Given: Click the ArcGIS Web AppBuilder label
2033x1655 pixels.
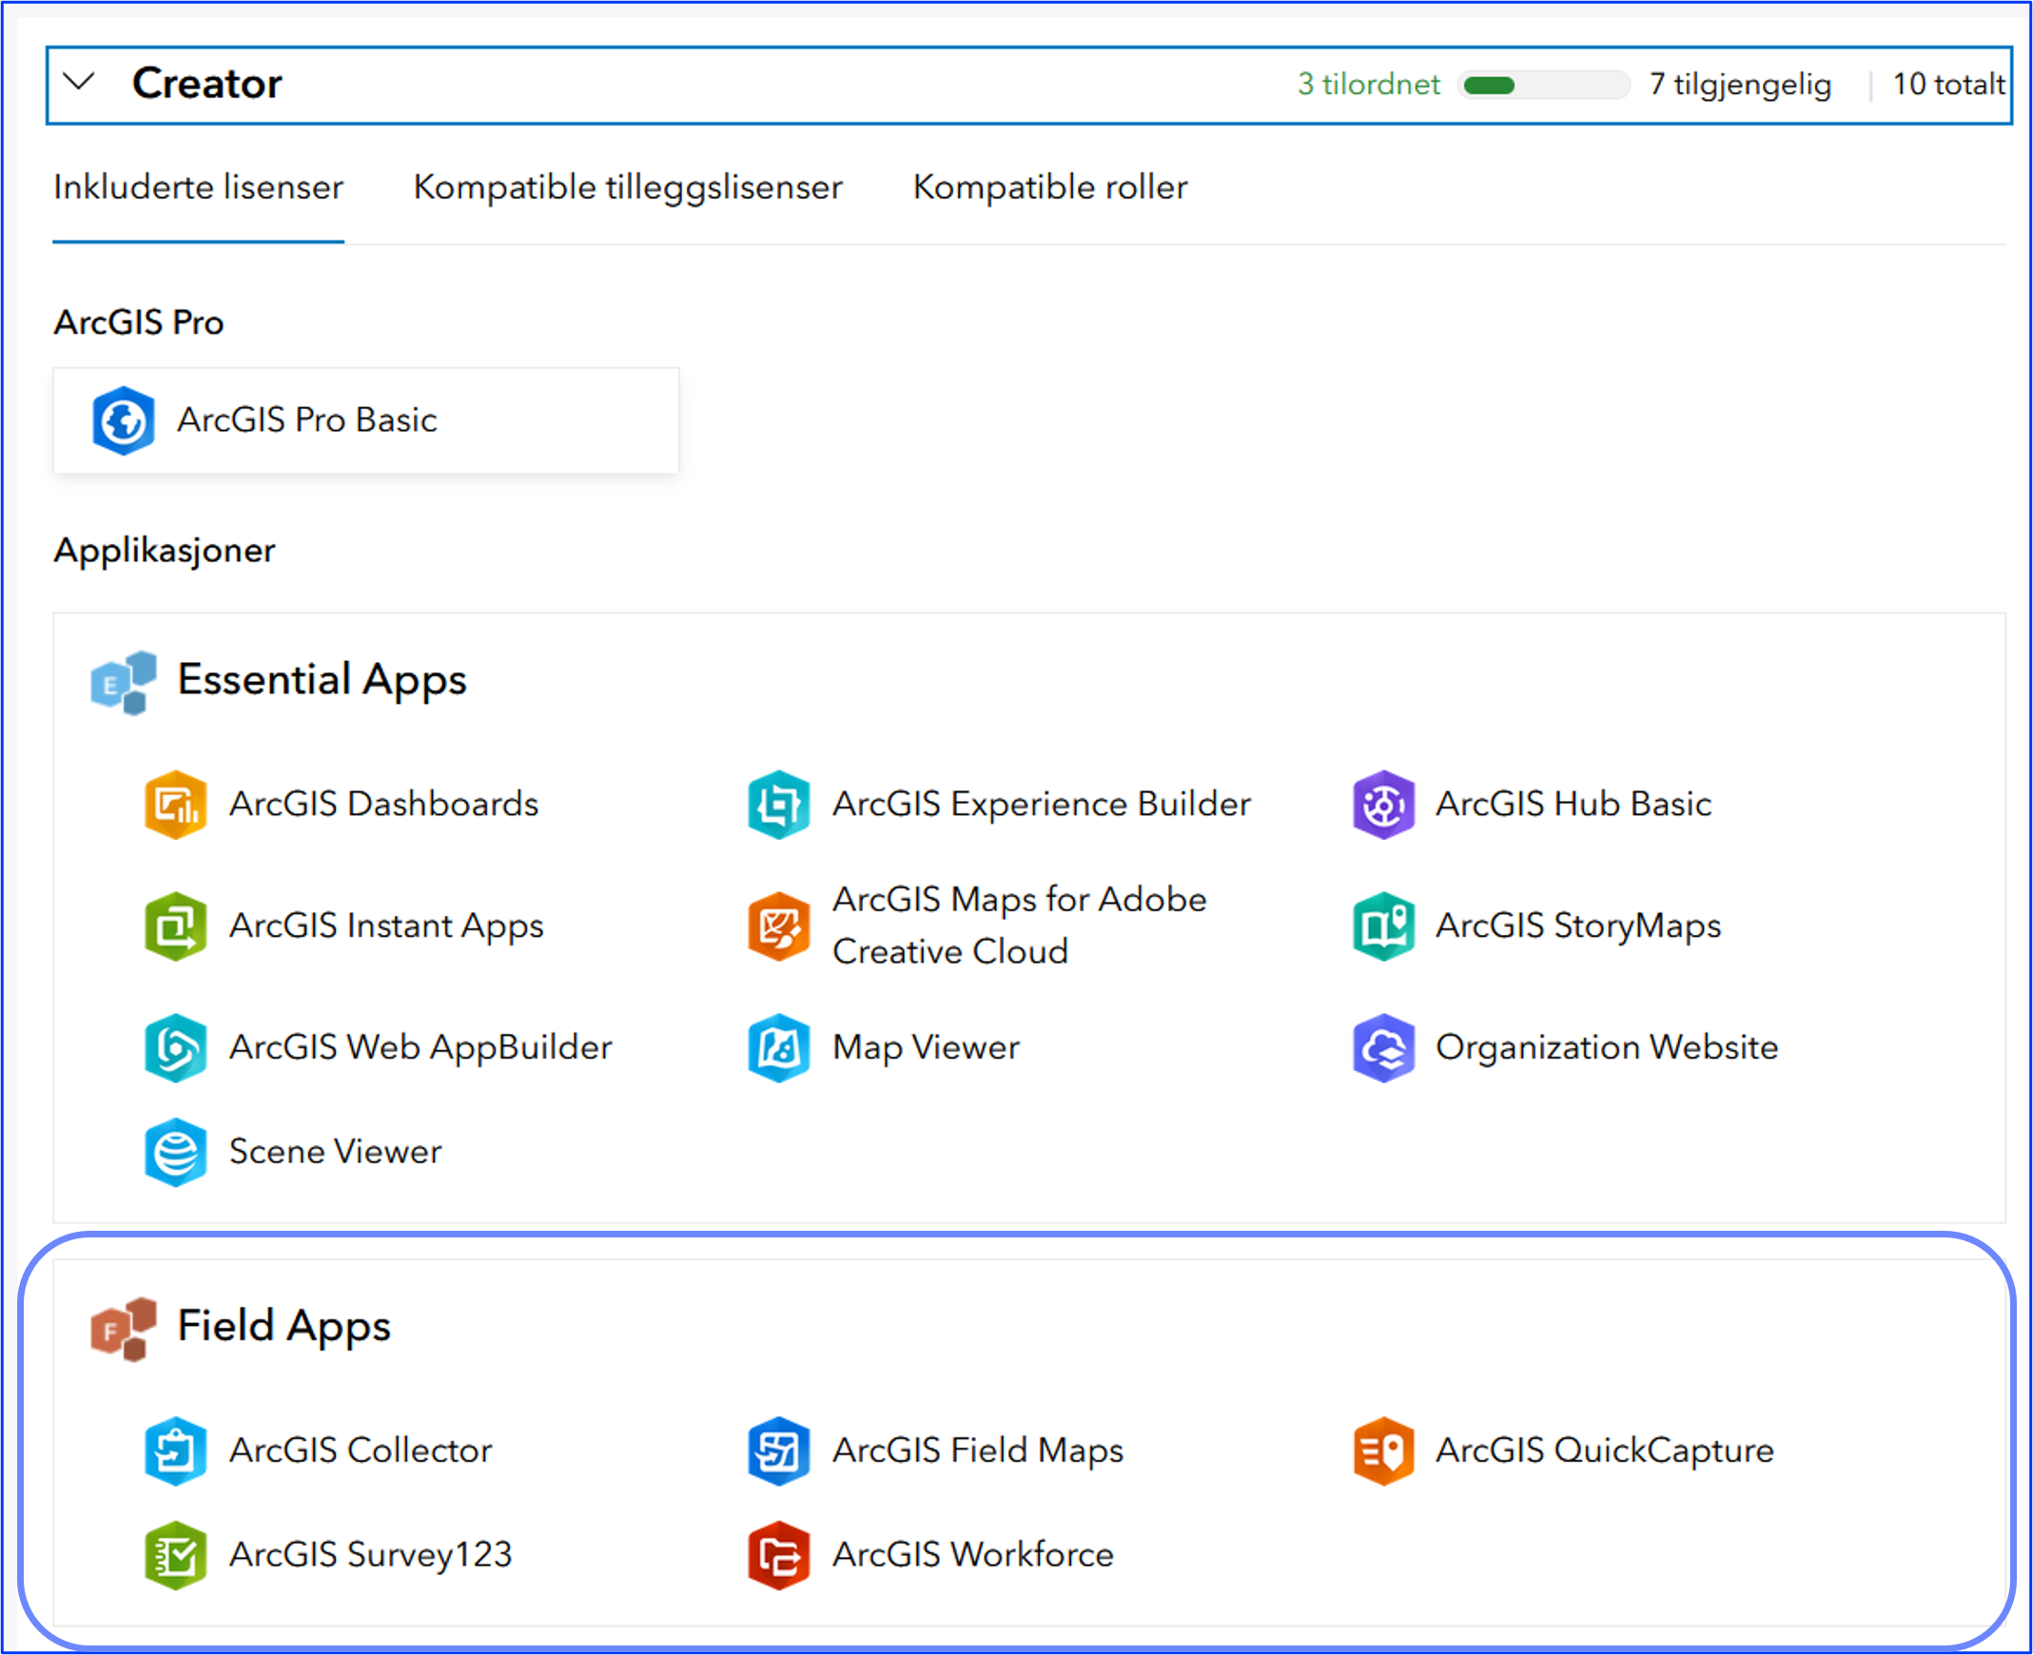Looking at the screenshot, I should click(x=420, y=1048).
